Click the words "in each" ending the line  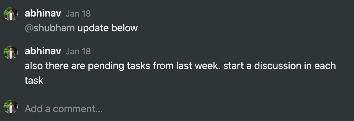(321, 66)
